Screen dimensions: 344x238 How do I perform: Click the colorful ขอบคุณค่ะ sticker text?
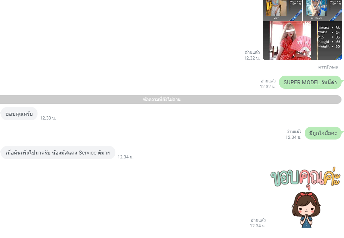[305, 177]
